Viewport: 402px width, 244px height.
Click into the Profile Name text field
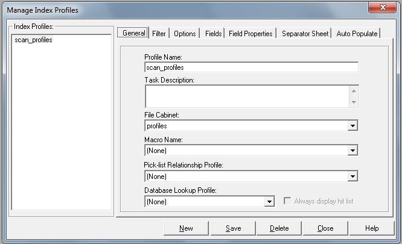click(x=250, y=67)
